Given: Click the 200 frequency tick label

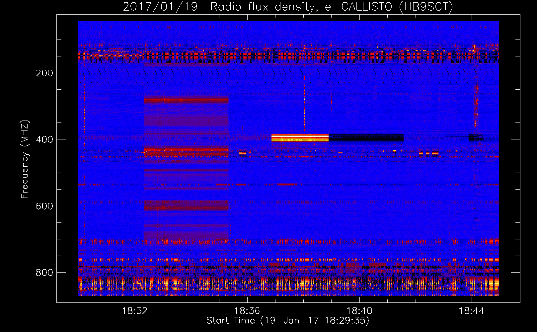Looking at the screenshot, I should coord(44,73).
